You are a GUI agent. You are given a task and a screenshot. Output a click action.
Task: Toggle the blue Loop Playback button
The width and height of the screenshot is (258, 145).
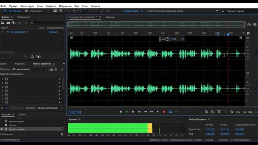[170, 112]
